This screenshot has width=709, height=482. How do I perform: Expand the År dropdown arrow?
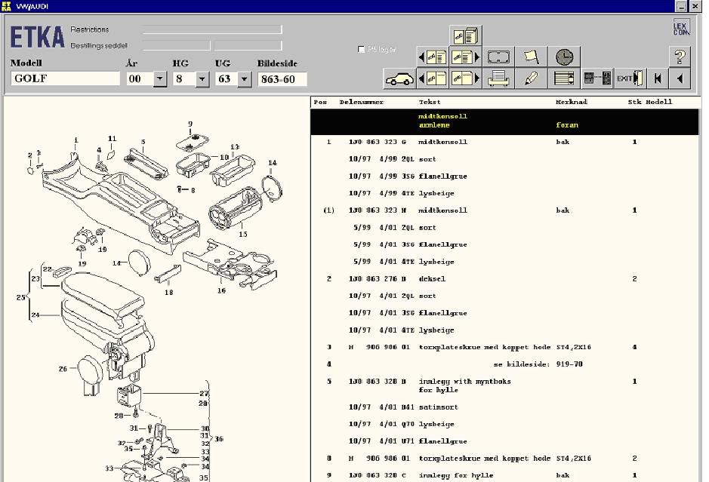pyautogui.click(x=160, y=79)
